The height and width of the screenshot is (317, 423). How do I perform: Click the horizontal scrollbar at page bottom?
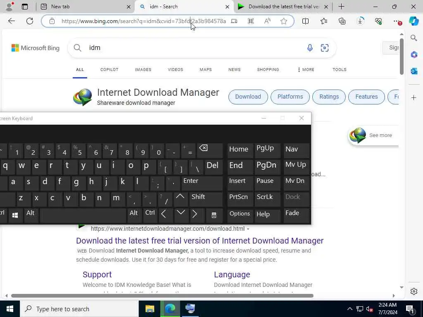click(162, 296)
